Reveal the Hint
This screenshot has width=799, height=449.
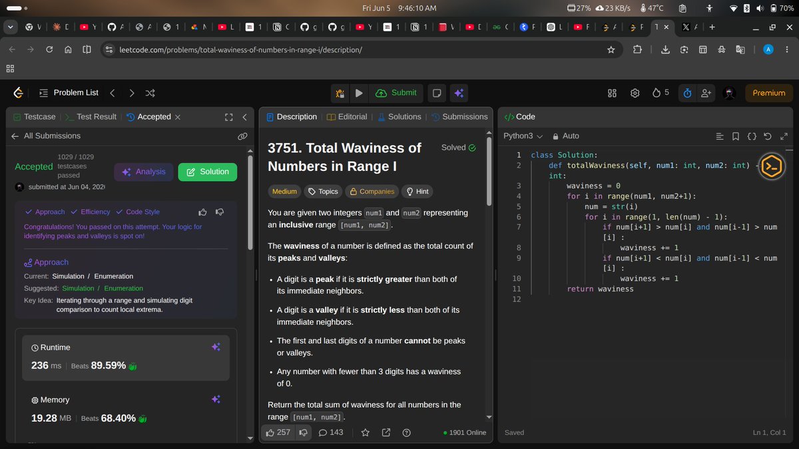click(417, 192)
